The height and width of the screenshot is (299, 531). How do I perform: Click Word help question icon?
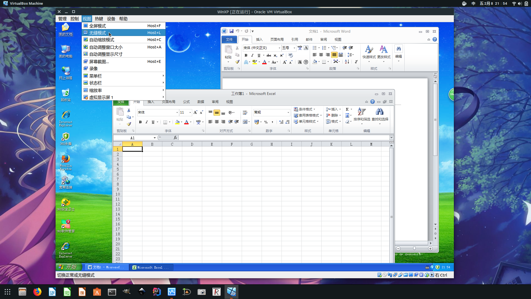pos(435,39)
